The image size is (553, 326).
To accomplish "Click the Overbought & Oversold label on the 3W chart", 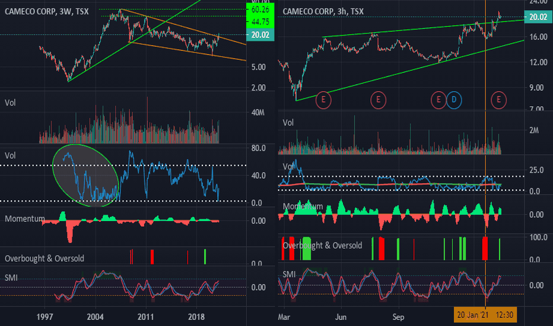I will coord(44,258).
